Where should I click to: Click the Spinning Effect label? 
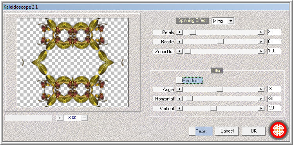pos(192,20)
